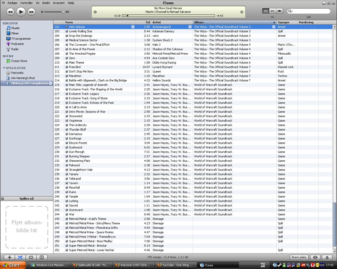
Task: Switch to Warzone 2100 taskbar item
Action: [x=133, y=265]
